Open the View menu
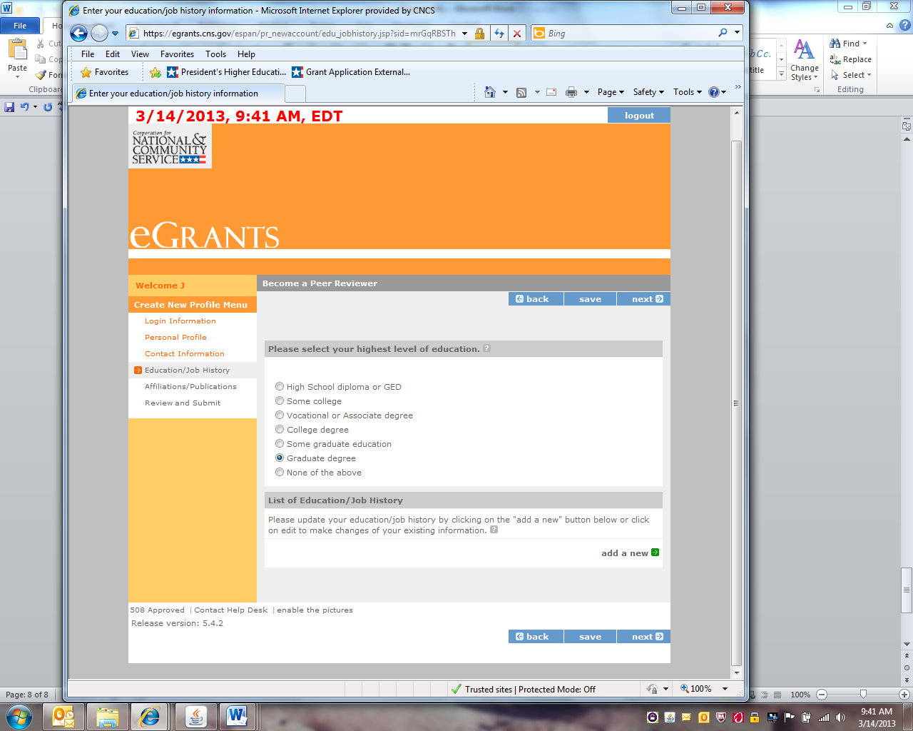 [x=140, y=54]
